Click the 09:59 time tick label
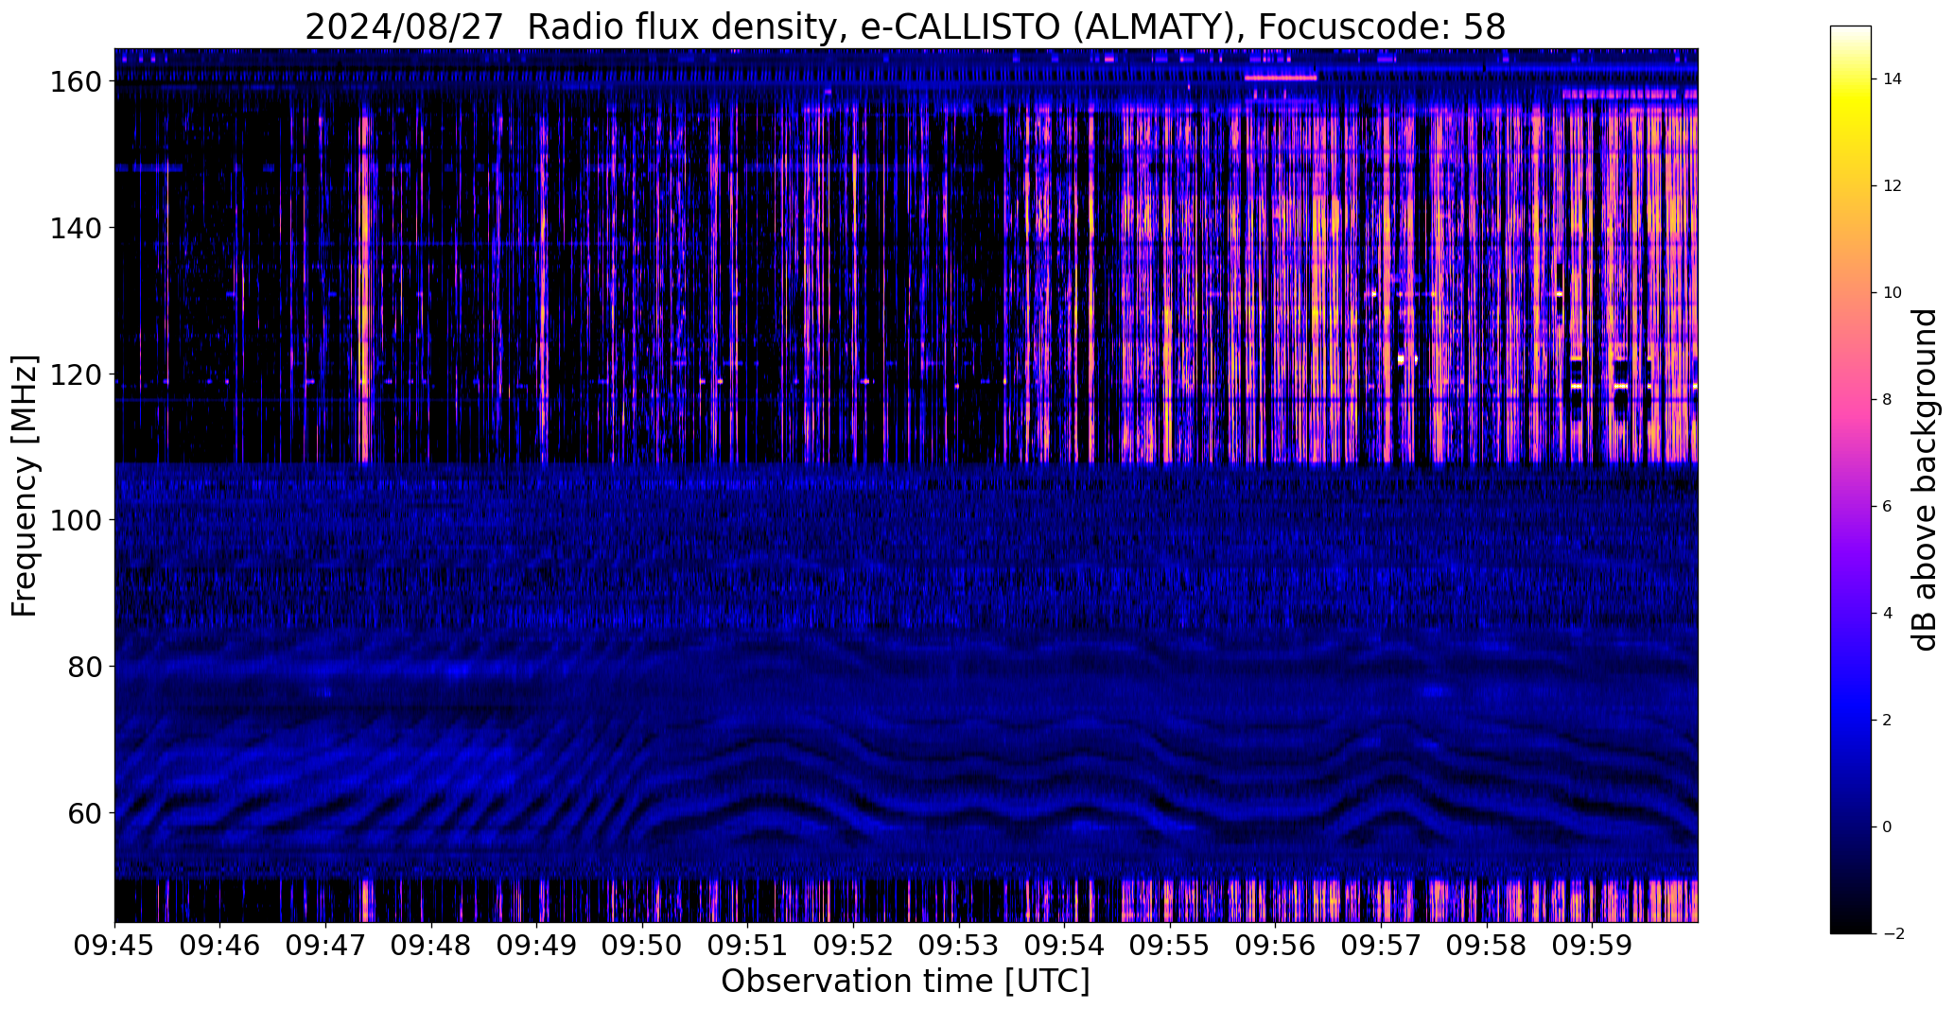 (1592, 946)
